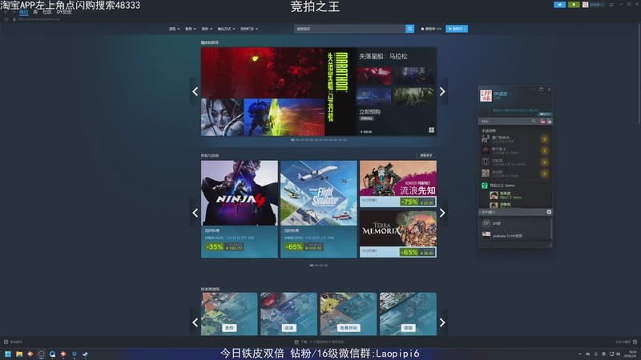Click the platform grid icon on Marathon banner
The width and height of the screenshot is (641, 360).
(431, 130)
